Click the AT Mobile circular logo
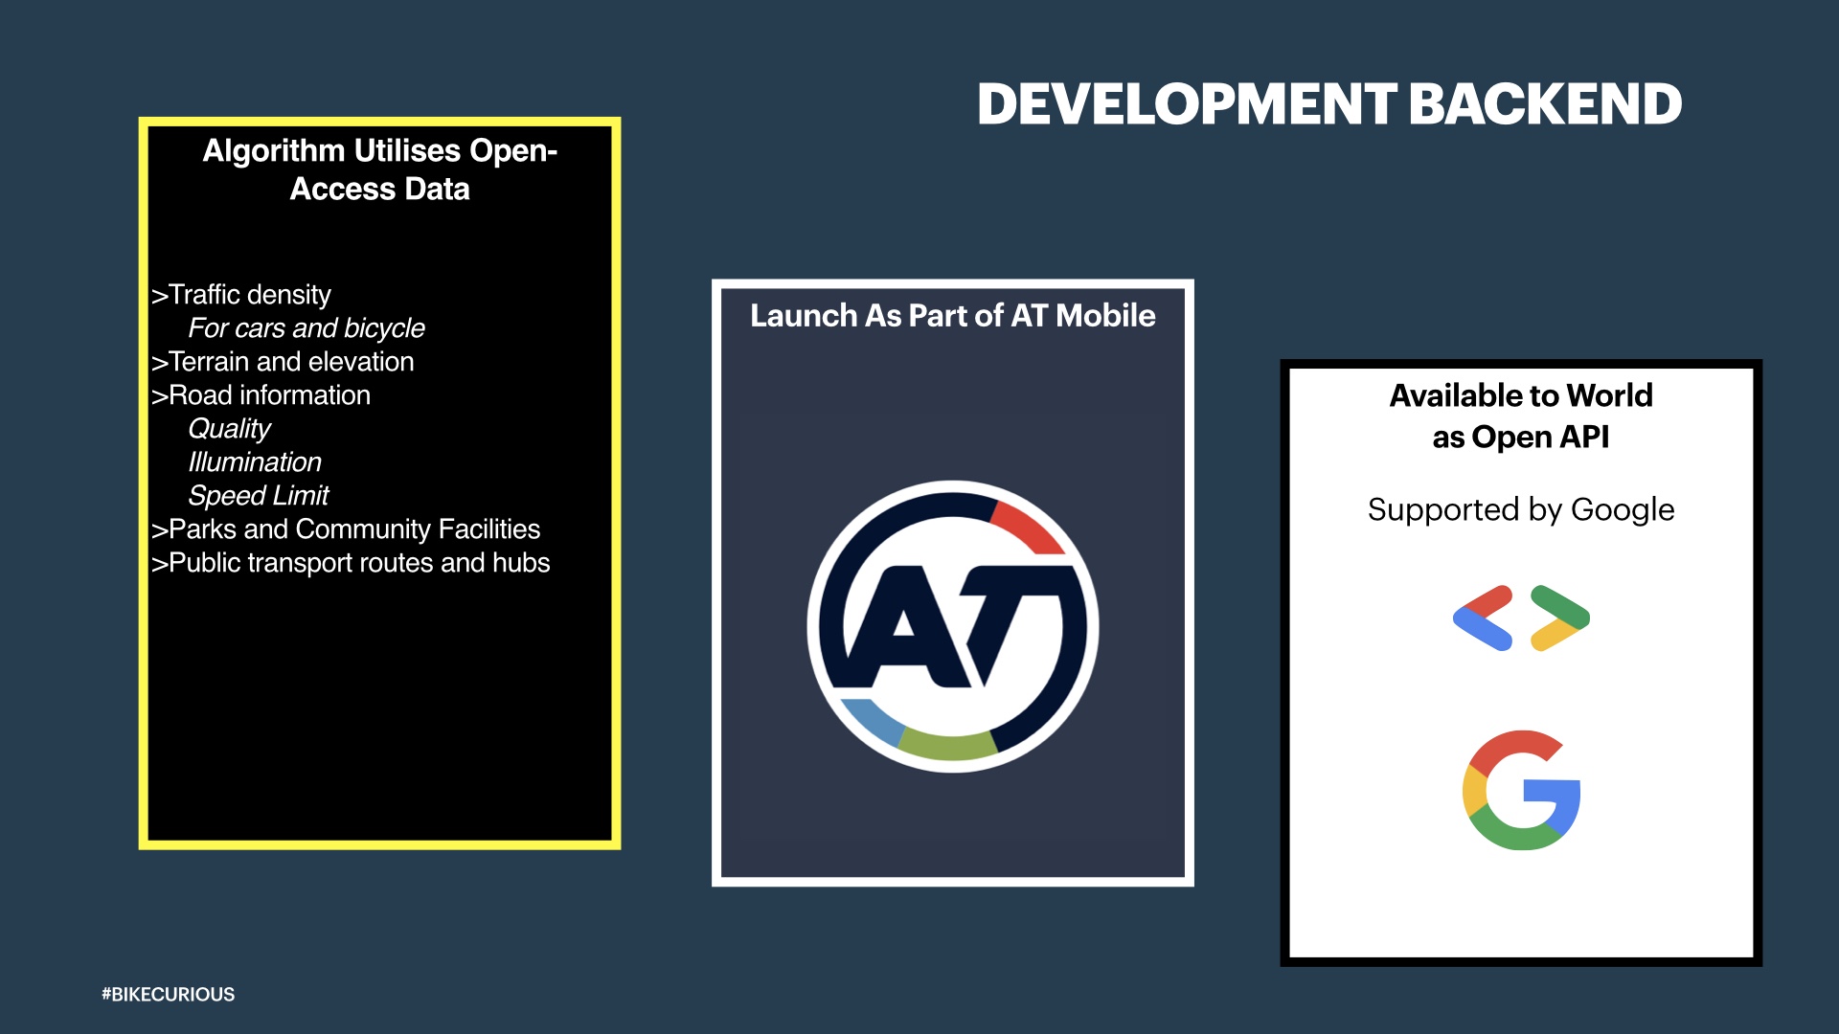The width and height of the screenshot is (1839, 1034). click(952, 626)
